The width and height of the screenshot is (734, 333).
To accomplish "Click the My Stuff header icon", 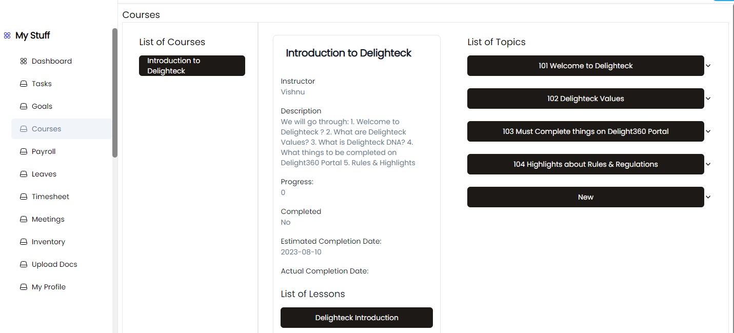I will tap(7, 35).
